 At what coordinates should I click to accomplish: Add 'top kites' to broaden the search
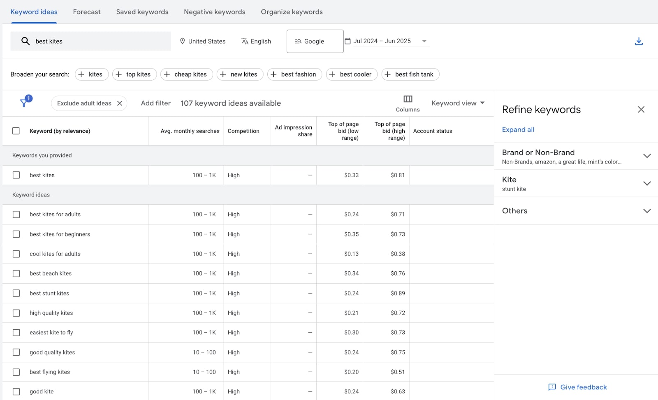(134, 74)
